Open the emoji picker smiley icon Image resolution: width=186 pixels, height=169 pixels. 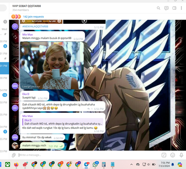point(173,155)
